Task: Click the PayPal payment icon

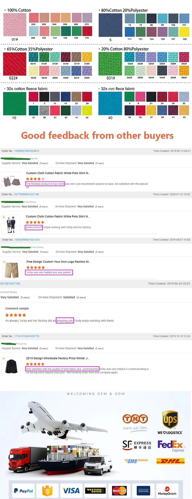Action: tap(23, 491)
